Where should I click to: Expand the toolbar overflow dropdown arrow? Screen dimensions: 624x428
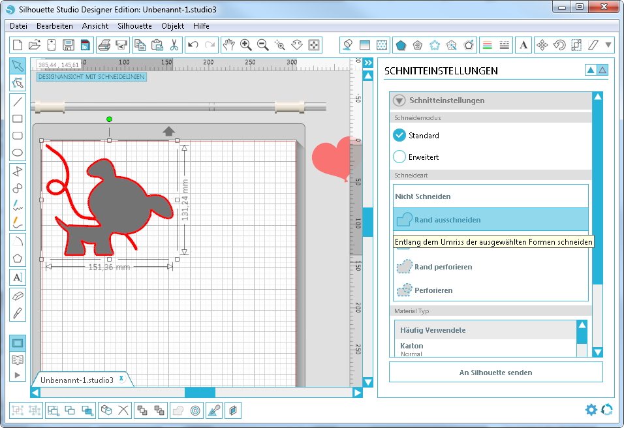[x=608, y=45]
